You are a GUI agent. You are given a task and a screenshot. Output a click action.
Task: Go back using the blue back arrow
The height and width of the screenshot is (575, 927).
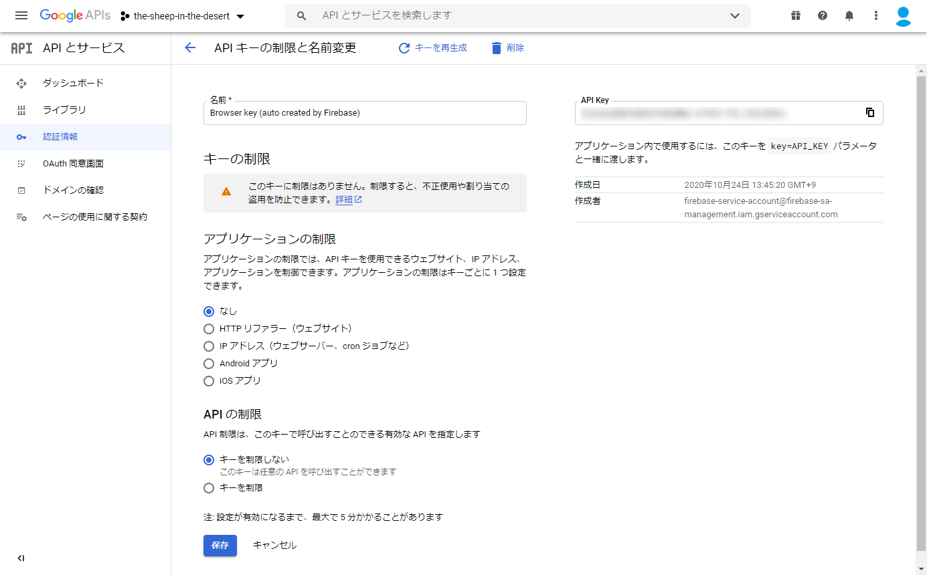[189, 47]
